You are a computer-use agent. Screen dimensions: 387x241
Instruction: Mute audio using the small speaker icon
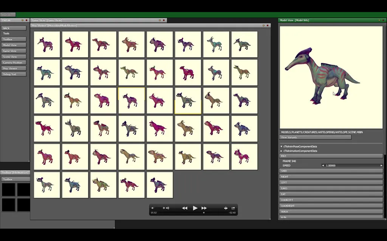[x=153, y=208]
